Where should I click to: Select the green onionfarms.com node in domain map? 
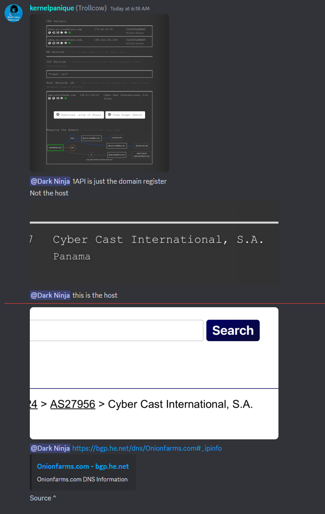[55, 148]
